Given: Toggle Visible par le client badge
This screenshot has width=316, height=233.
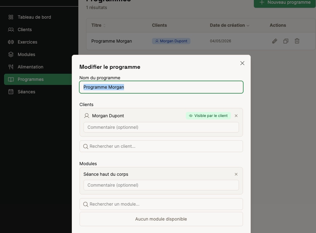Looking at the screenshot, I should pyautogui.click(x=208, y=116).
